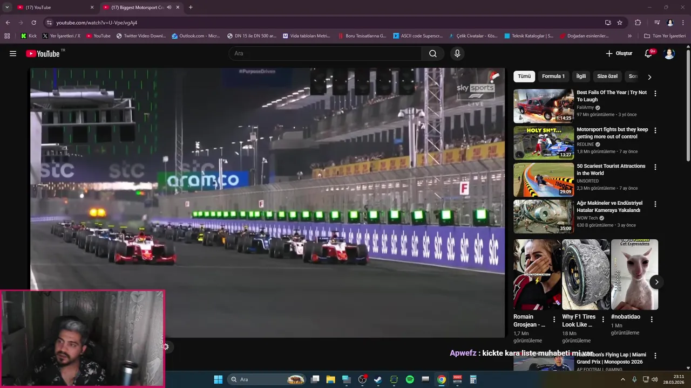Open options menu for #nobatidao short
This screenshot has height=388, width=691.
pos(652,320)
